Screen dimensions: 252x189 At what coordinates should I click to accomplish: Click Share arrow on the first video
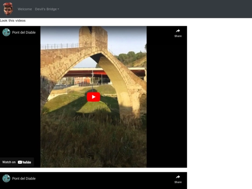(178, 33)
